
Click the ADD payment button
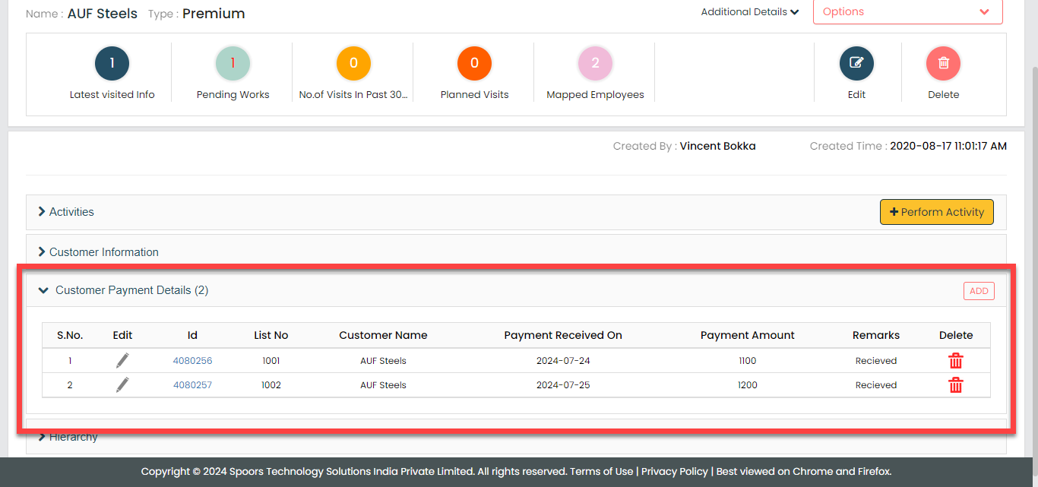(979, 291)
